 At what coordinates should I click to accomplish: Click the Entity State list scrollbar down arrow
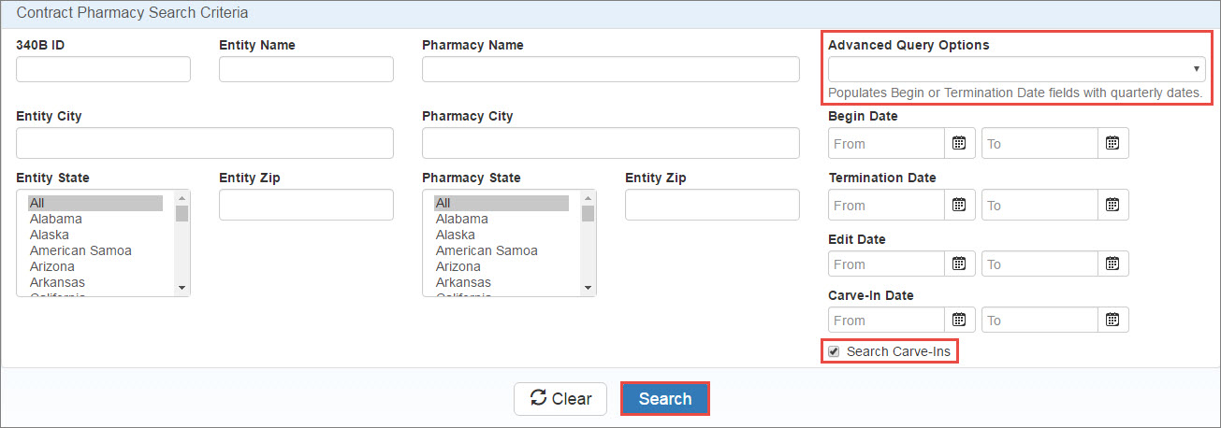click(x=182, y=288)
